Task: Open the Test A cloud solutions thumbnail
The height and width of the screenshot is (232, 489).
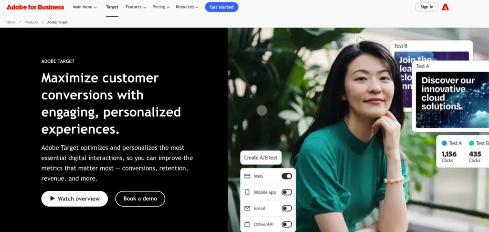Action: tap(452, 100)
